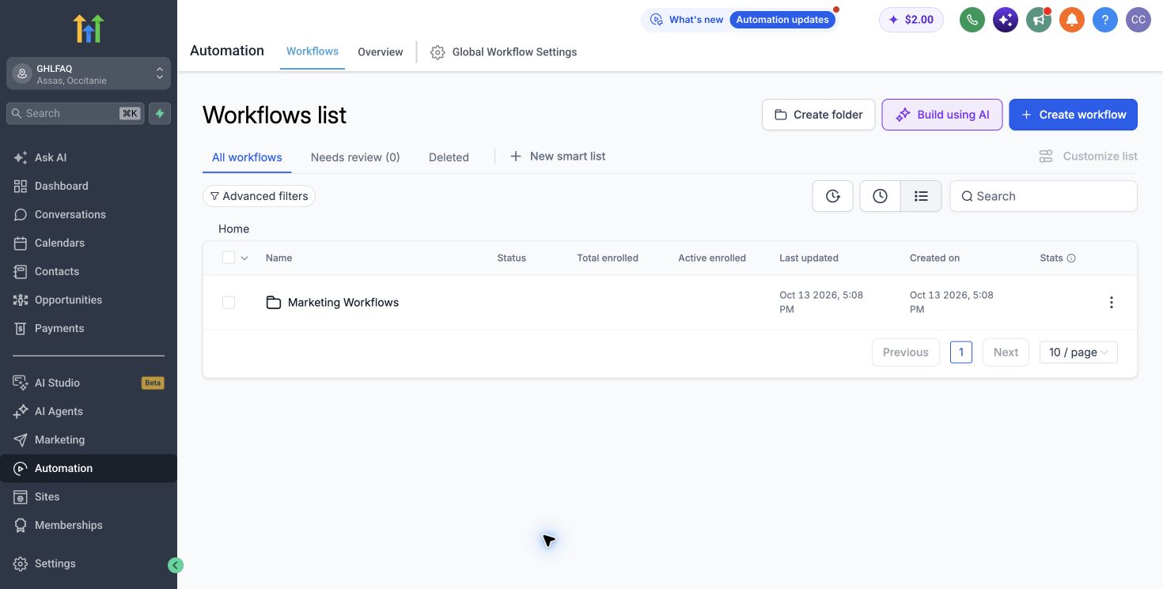Select the All workflows tab

click(247, 157)
